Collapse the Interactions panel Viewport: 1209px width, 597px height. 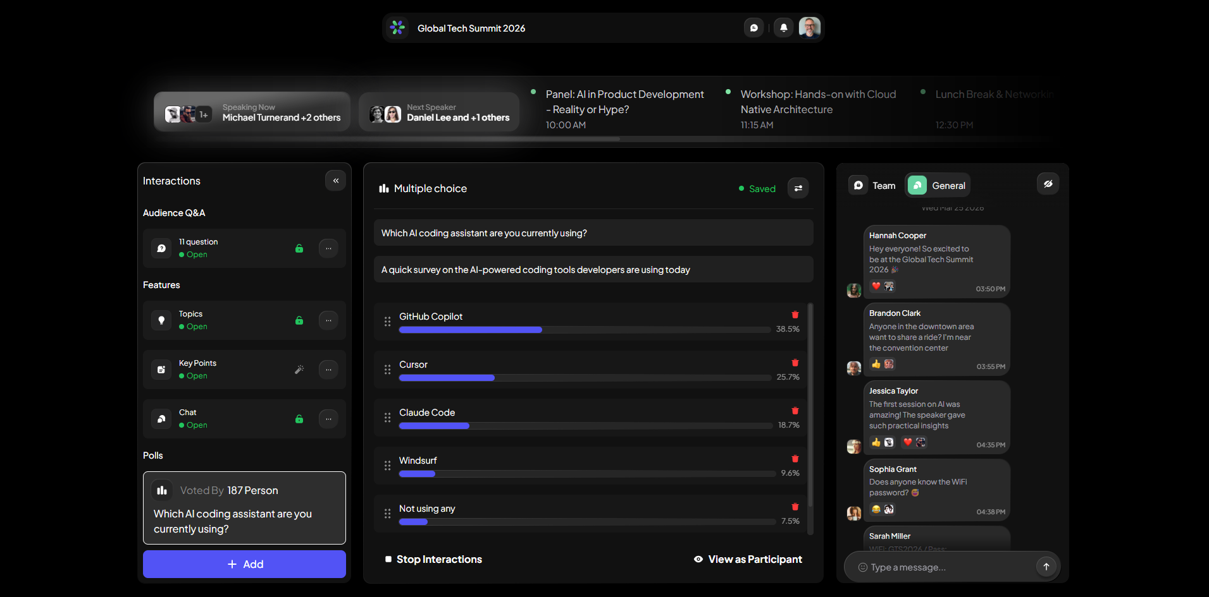click(335, 181)
